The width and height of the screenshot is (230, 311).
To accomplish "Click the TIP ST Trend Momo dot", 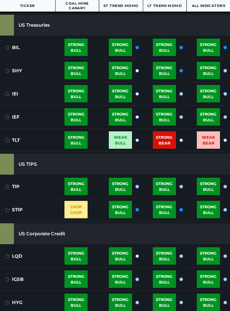I will [x=137, y=187].
